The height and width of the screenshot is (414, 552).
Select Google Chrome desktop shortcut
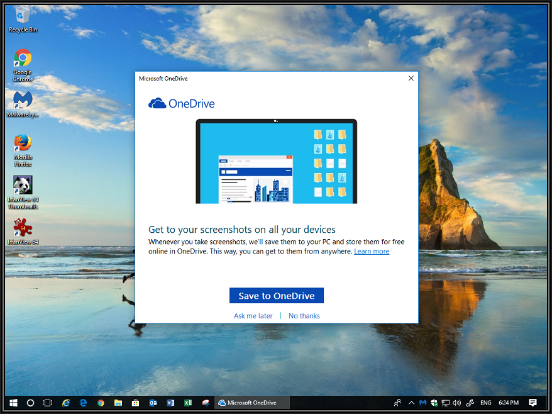(23, 65)
